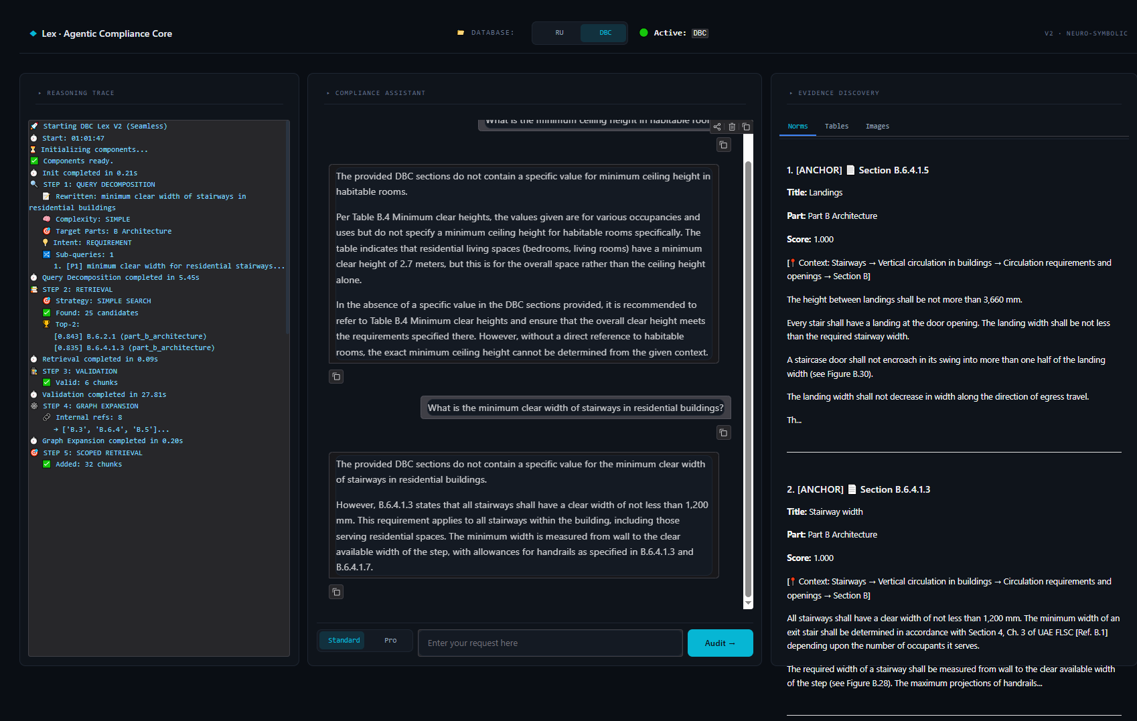Viewport: 1137px width, 721px height.
Task: Click "Valid: 6 chunks" line
Action: coord(86,382)
